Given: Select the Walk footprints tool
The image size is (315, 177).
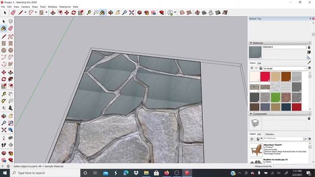Looking at the screenshot, I should click(x=3, y=145).
